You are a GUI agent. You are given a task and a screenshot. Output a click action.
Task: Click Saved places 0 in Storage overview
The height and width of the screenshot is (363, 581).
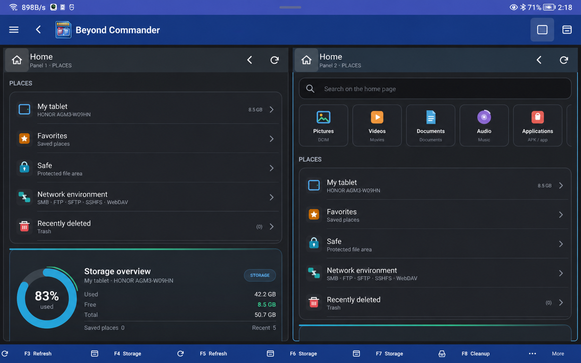(104, 328)
